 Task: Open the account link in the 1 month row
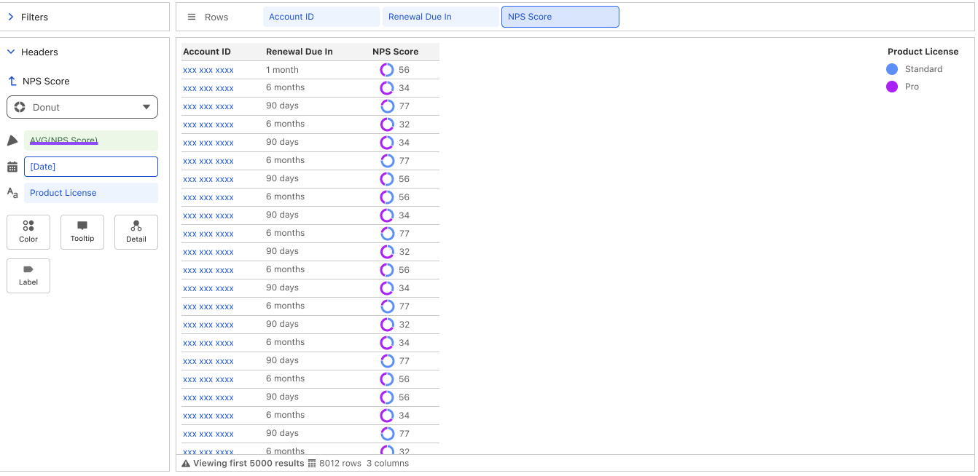coord(208,70)
